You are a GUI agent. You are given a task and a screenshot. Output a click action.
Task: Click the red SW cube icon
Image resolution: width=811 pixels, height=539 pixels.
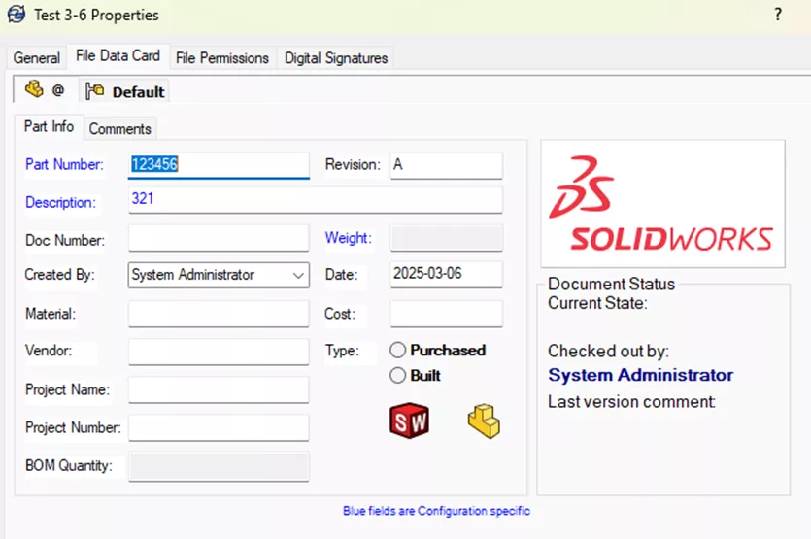409,420
